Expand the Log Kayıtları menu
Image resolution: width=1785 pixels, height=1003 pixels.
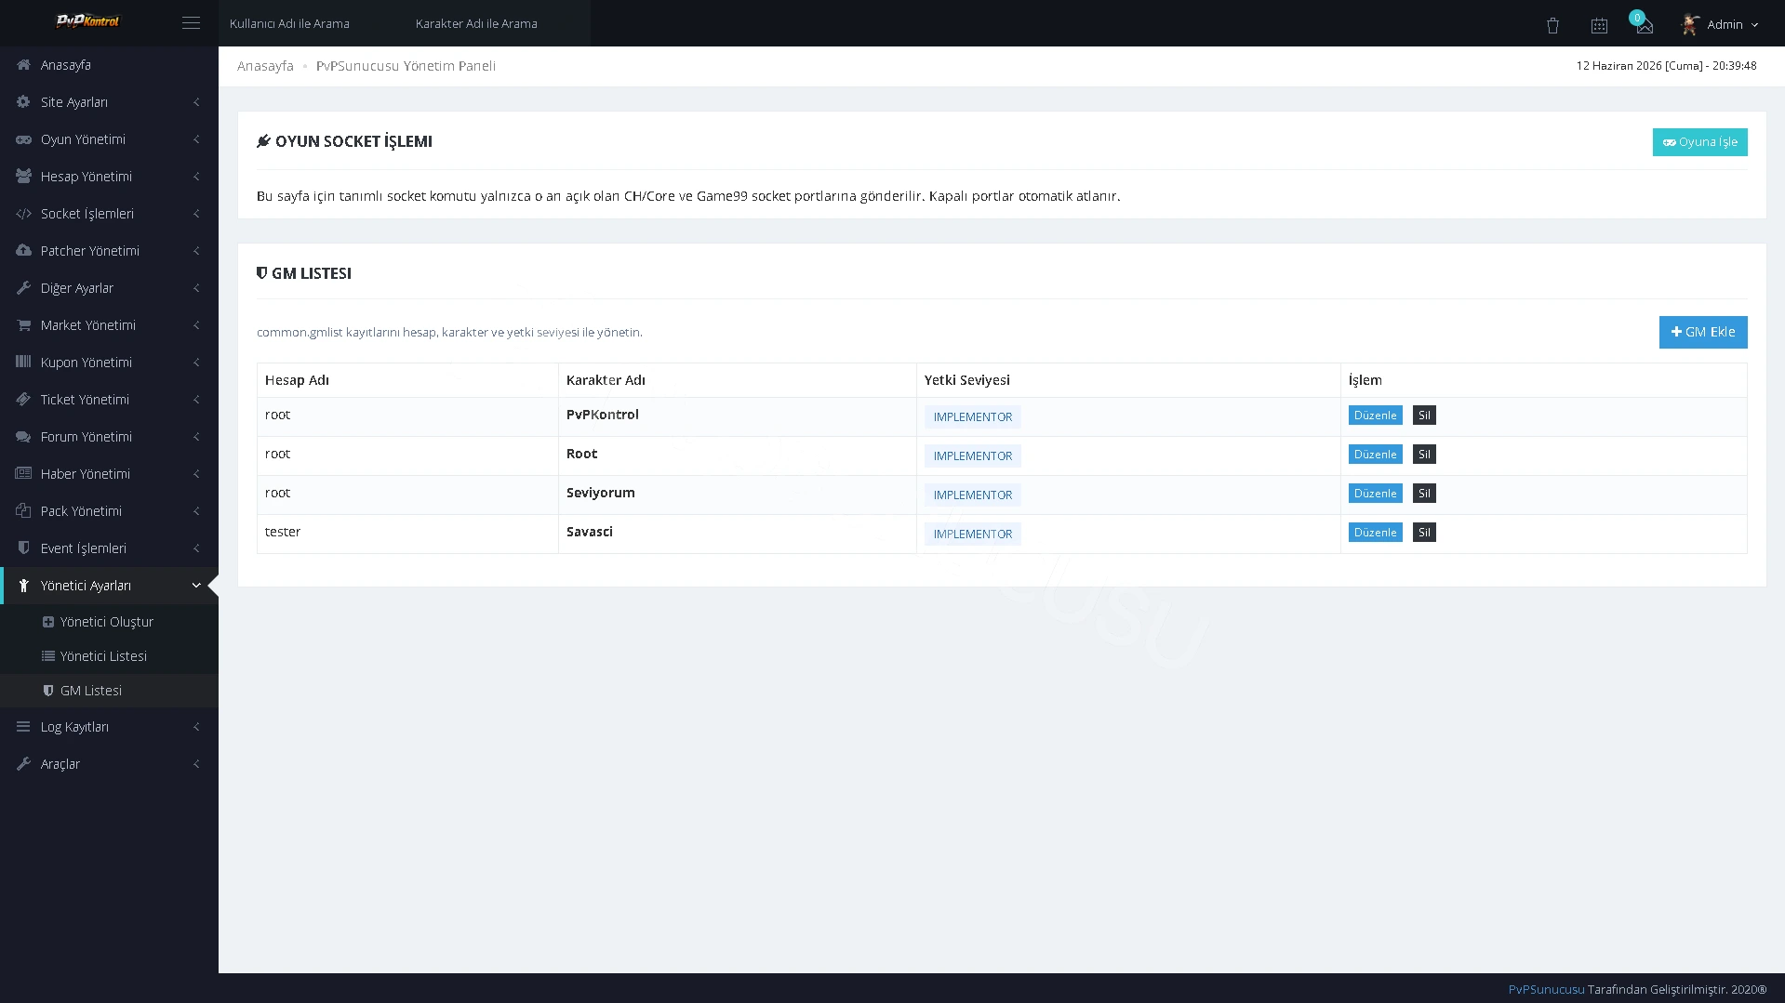click(x=109, y=727)
